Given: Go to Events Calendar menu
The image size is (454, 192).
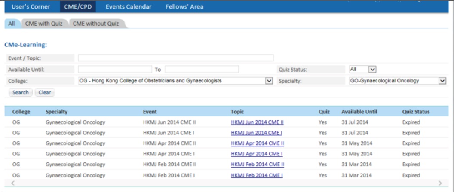Looking at the screenshot, I should 129,6.
